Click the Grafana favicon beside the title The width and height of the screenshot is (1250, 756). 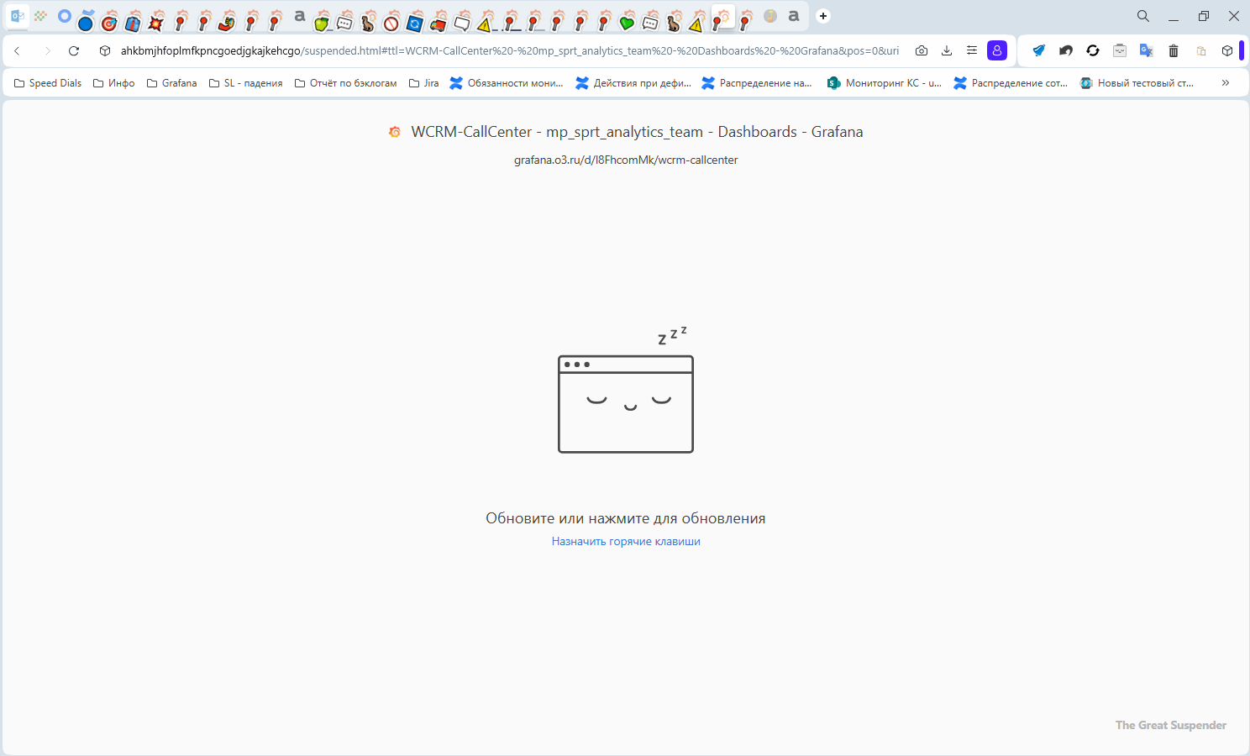pyautogui.click(x=395, y=132)
